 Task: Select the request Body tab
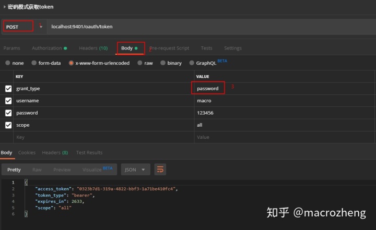point(130,48)
